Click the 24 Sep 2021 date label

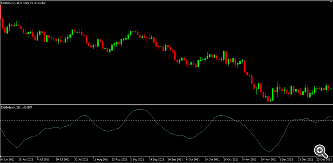[175, 159]
